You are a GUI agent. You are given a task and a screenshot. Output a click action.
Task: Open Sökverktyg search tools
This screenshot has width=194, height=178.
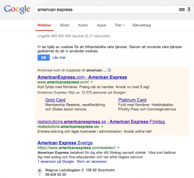click(141, 25)
